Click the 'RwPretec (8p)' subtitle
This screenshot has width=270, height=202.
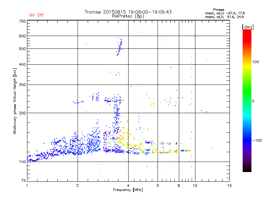coord(128,16)
